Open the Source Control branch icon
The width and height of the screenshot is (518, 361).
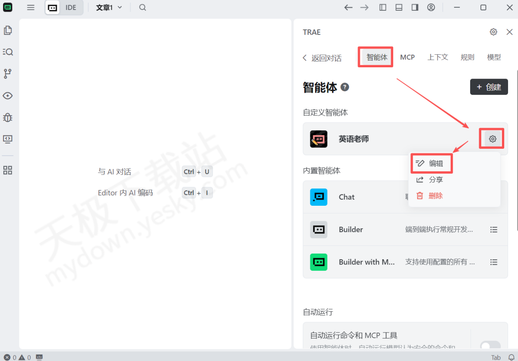(7, 74)
